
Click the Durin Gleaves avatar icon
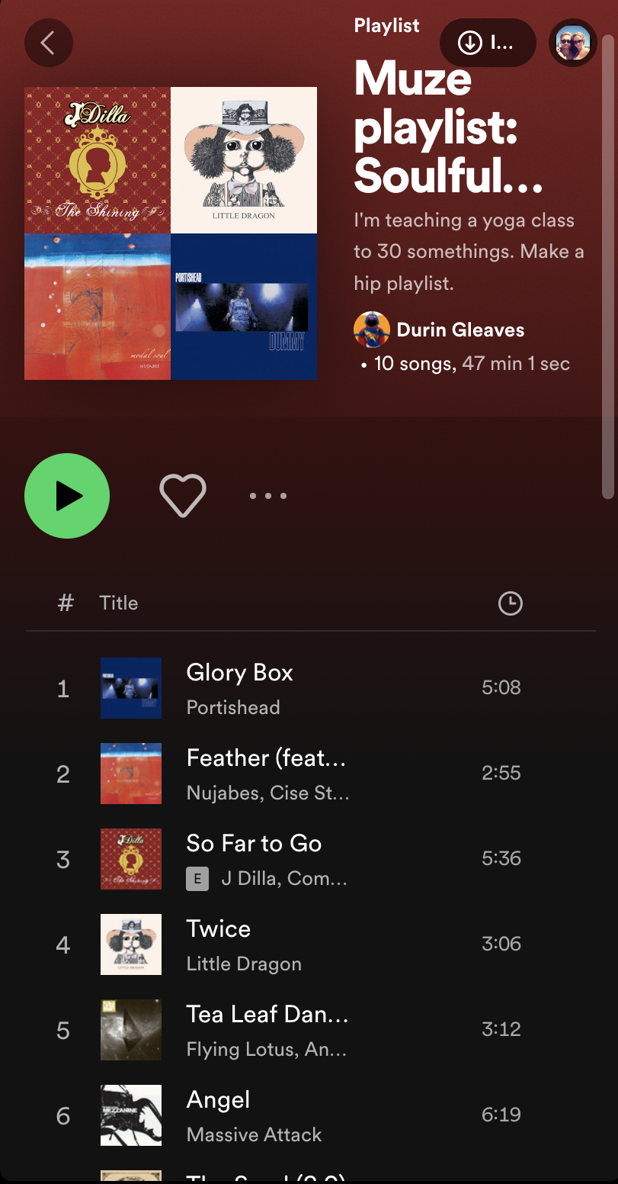(x=372, y=330)
